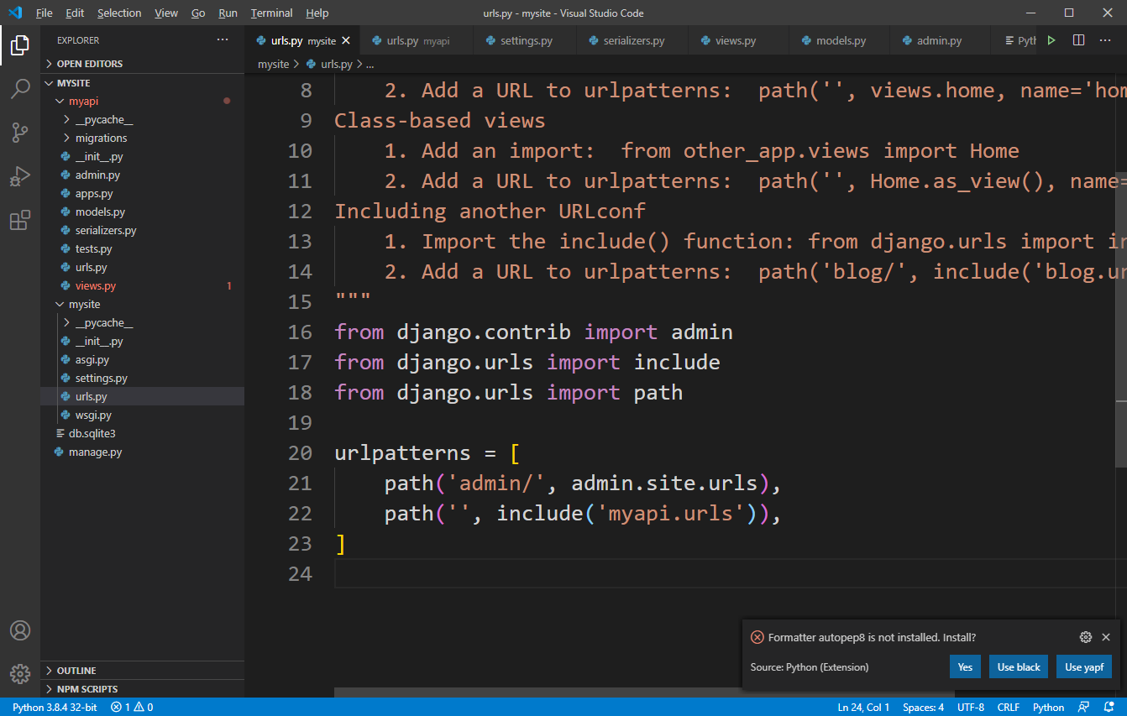Image resolution: width=1127 pixels, height=716 pixels.
Task: Open the feedback icon in status bar
Action: [1084, 707]
